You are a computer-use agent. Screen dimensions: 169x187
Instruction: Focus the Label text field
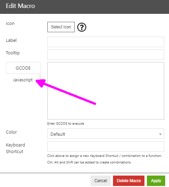[x=106, y=42]
